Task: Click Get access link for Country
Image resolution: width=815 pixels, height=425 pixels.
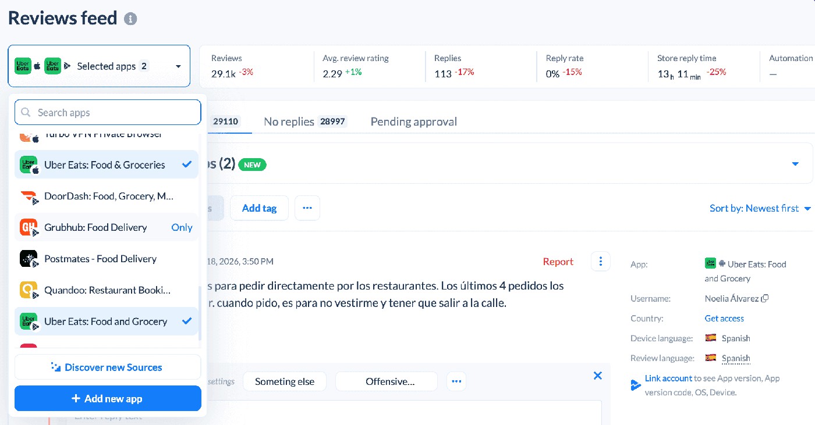Action: coord(724,319)
